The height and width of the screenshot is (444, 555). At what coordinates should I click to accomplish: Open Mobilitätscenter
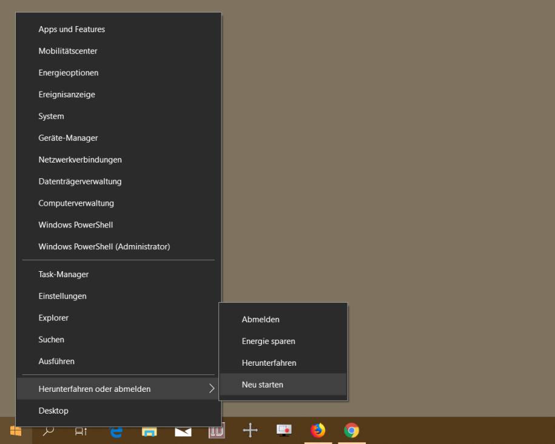click(x=118, y=51)
